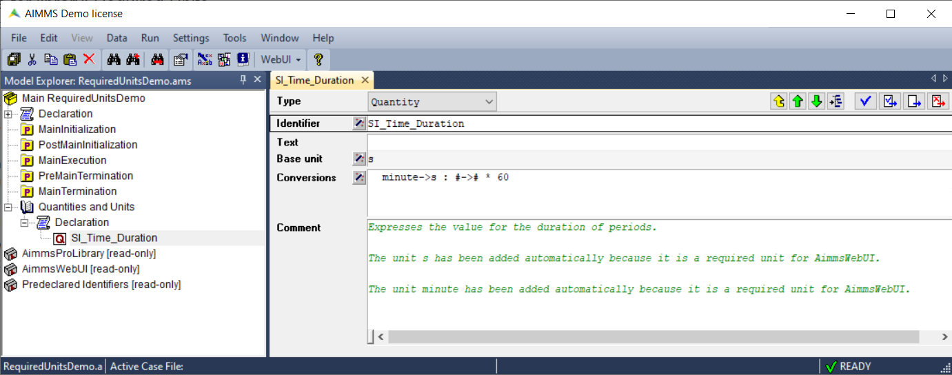Screen dimensions: 952x375
Task: Click the colored grid page-manager toolbar icon
Action: [224, 59]
